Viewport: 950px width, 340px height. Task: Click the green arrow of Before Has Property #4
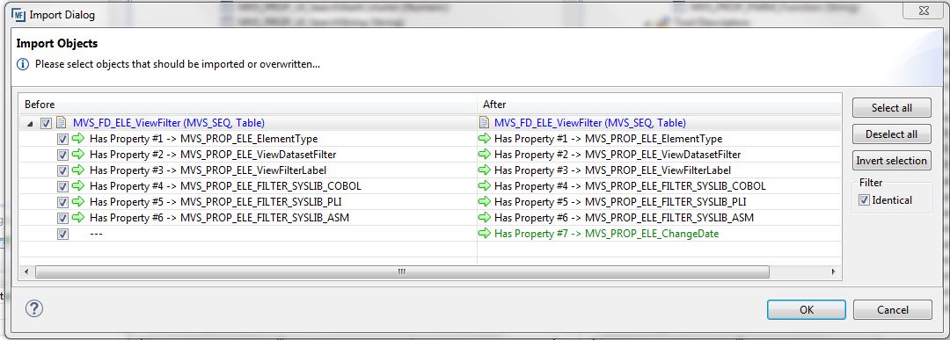pos(79,185)
